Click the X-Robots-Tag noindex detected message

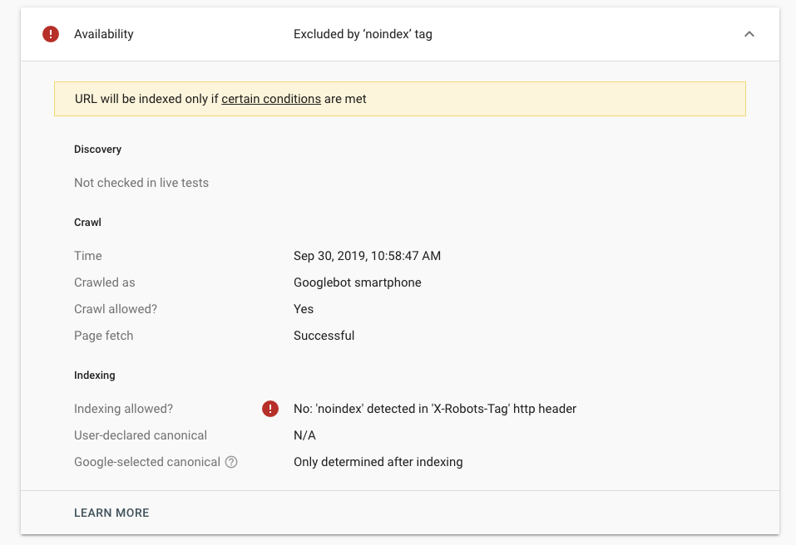[x=435, y=409]
